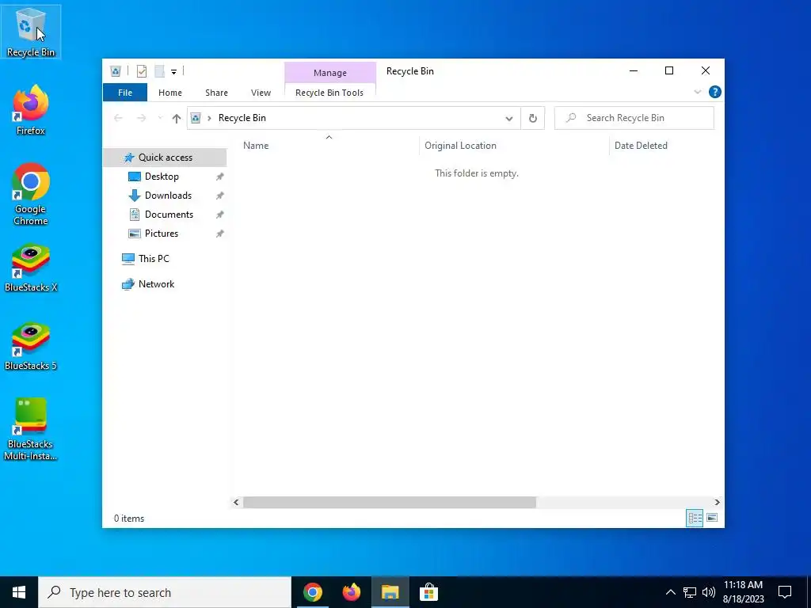Select the Recycle Bin desktop icon
The image size is (811, 608).
pos(31,32)
